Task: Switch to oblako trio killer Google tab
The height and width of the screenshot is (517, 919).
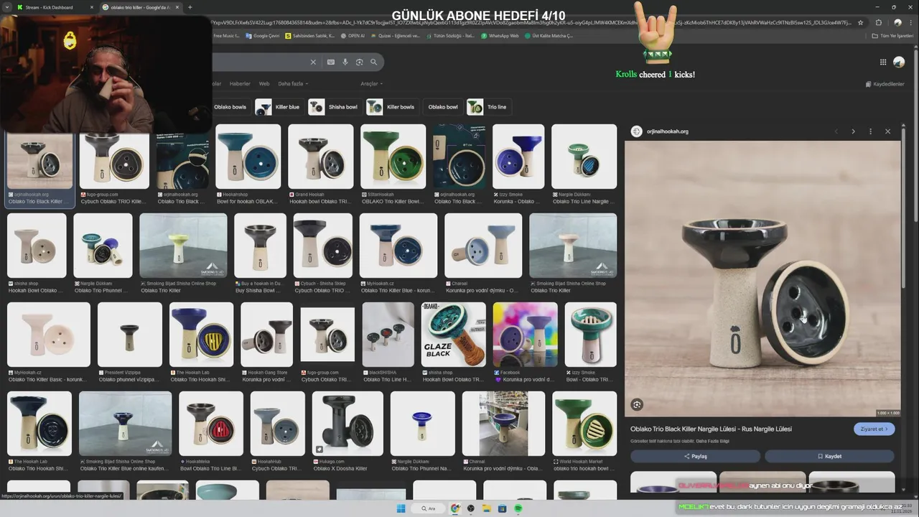Action: click(x=140, y=7)
